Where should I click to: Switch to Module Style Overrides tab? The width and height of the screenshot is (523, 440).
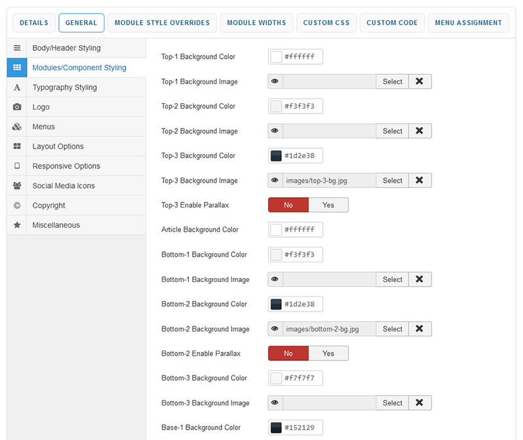[x=162, y=23]
